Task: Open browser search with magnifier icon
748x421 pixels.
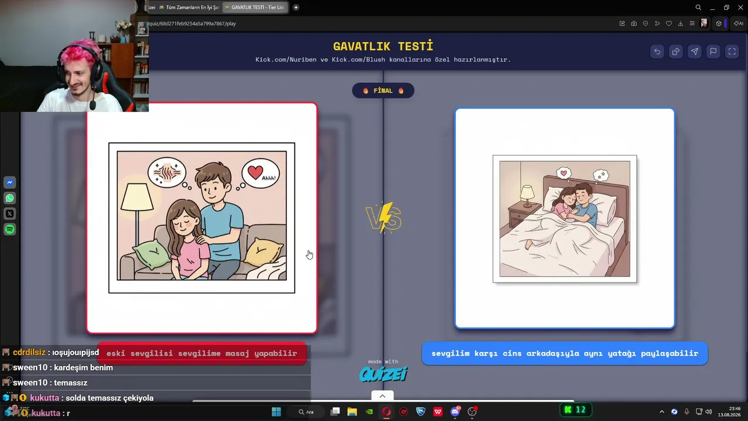Action: [698, 8]
